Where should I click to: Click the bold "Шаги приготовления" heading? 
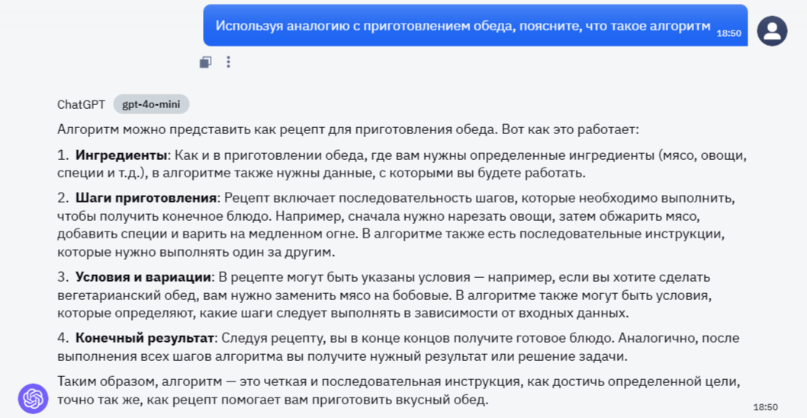tap(146, 198)
